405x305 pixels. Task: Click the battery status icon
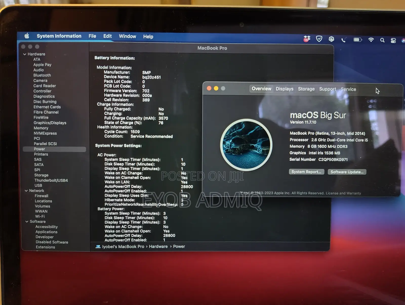tap(358, 40)
